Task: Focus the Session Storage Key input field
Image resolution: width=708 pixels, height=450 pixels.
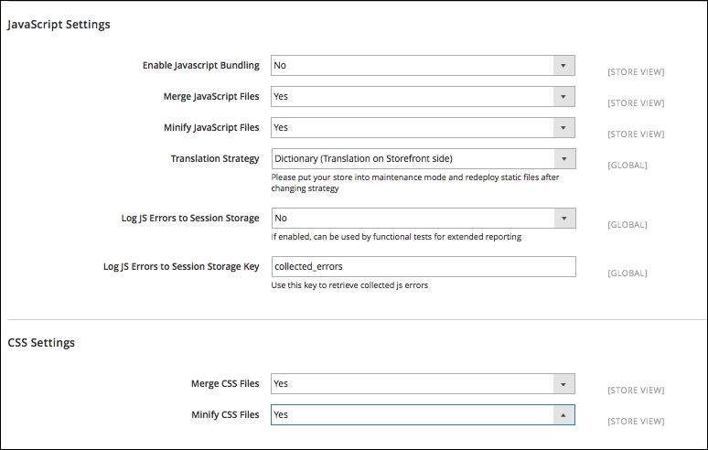Action: (424, 266)
